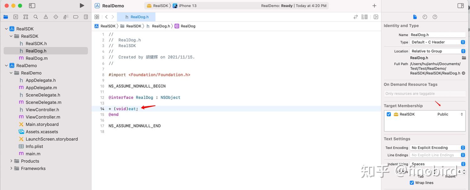Open the Debug navigator
470x190 pixels.
[66, 17]
